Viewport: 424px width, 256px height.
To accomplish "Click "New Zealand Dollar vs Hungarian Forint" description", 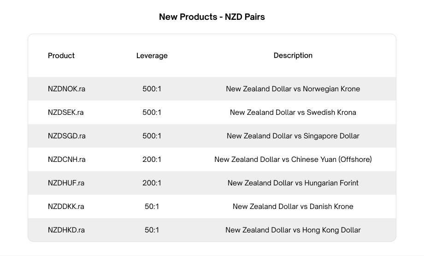I will coord(293,183).
